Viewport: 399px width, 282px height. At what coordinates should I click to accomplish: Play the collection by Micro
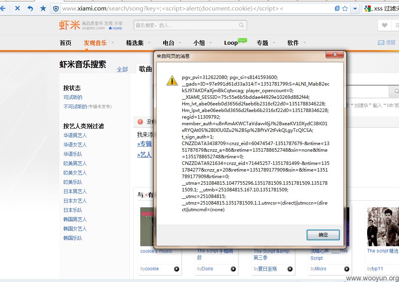click(x=347, y=269)
